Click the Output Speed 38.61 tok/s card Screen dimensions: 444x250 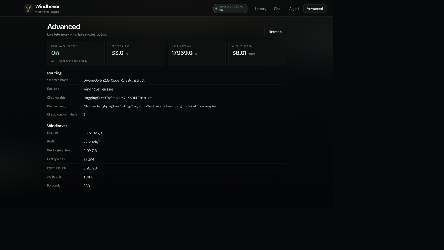pos(257,54)
